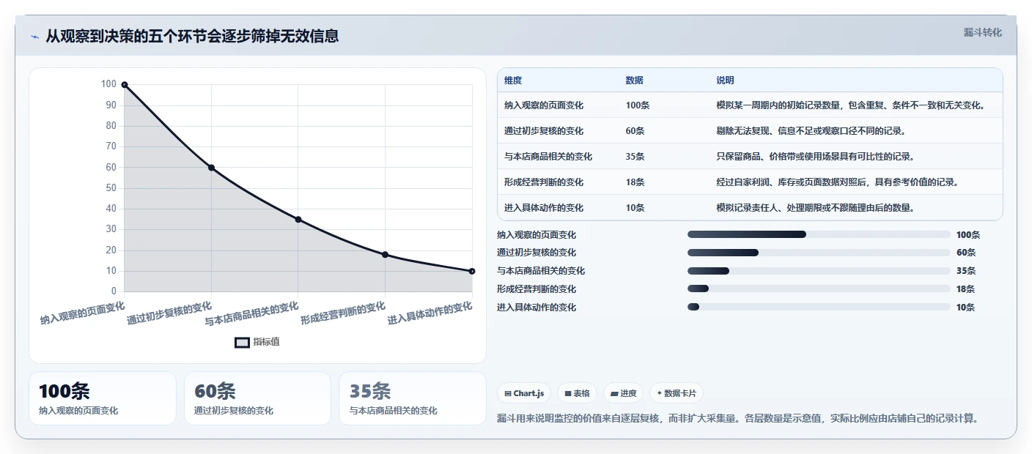Click the 进度 chip
Image resolution: width=1032 pixels, height=454 pixels.
coord(623,393)
